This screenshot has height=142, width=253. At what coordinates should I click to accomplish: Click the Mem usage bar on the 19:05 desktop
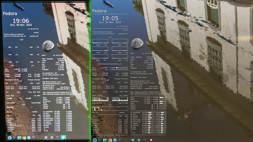tap(122, 68)
